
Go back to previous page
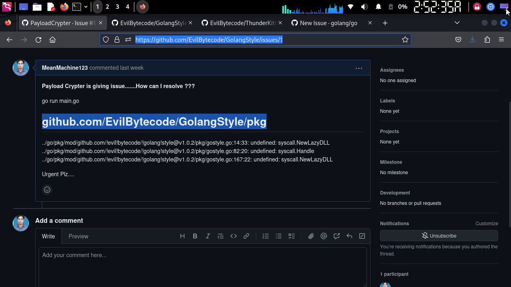[x=10, y=39]
